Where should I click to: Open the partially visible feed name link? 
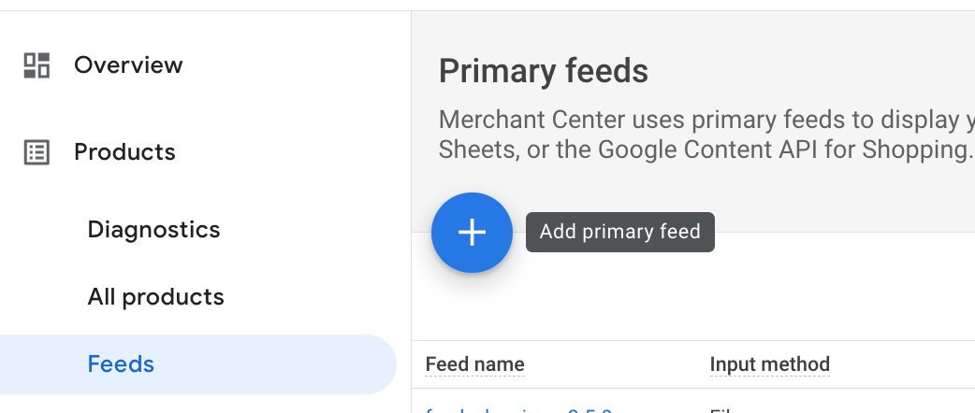tap(519, 410)
